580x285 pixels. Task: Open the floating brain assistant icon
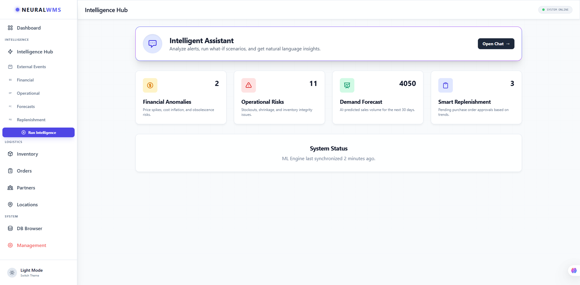574,270
